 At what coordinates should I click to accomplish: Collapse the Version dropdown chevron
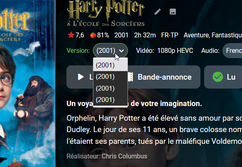pos(122,51)
